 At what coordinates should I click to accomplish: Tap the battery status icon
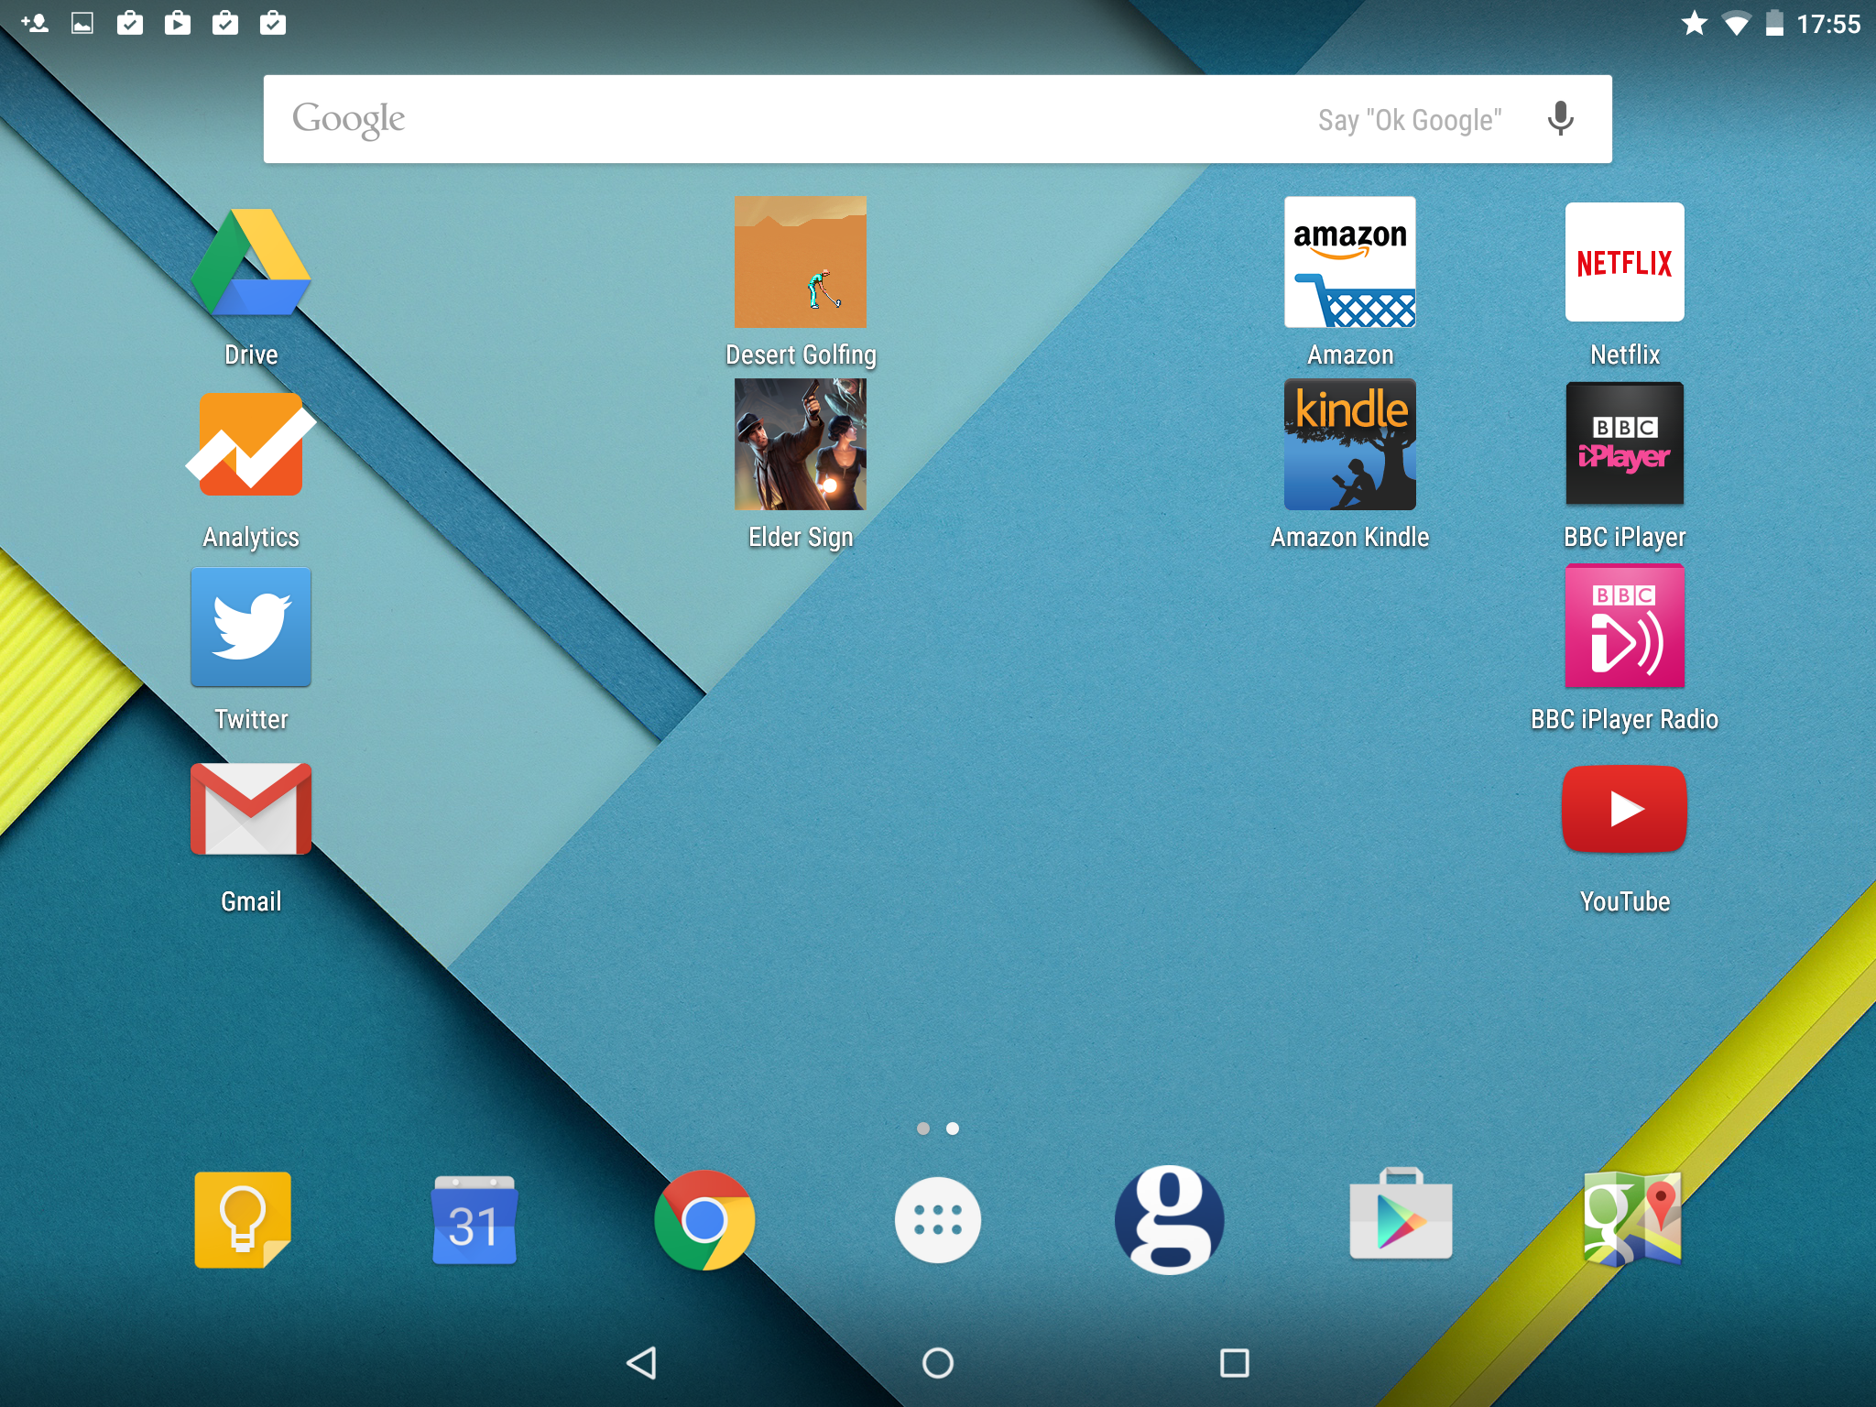pos(1774,23)
